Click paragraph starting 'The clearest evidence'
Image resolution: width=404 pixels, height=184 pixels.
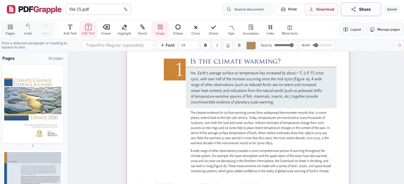click(x=260, y=128)
